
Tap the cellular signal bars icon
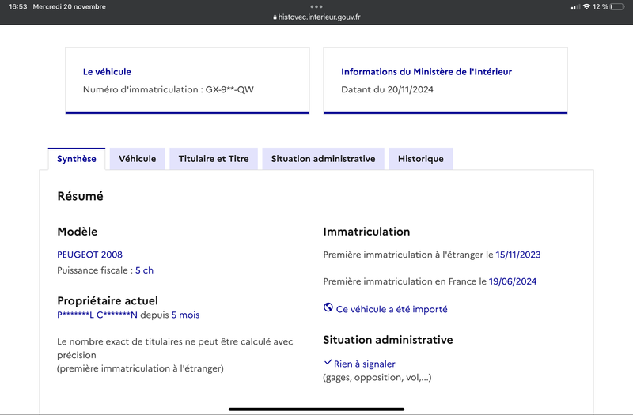(575, 7)
